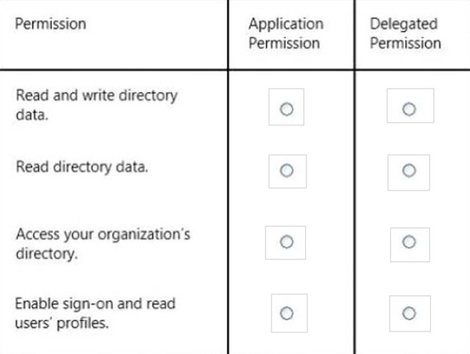Select Delegated Permission for Read and write directory data
Screen dimensions: 470x354
click(x=409, y=108)
